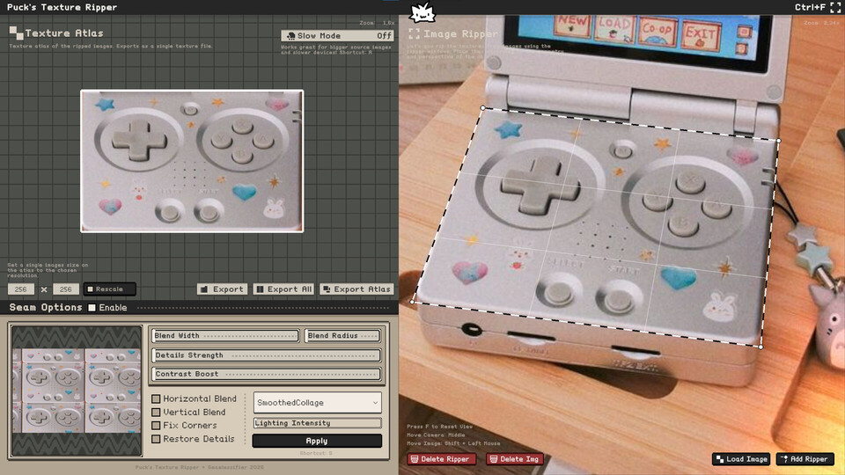This screenshot has width=845, height=475.
Task: Click the Delete Ripper button
Action: click(441, 459)
